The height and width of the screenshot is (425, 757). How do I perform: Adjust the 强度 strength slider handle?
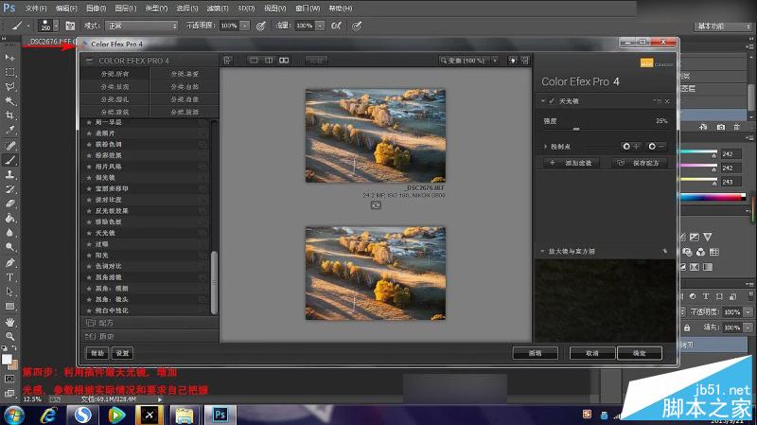pos(576,129)
